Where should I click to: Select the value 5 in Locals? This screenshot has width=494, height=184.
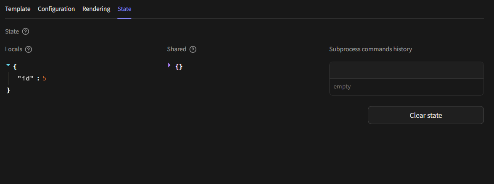[44, 78]
